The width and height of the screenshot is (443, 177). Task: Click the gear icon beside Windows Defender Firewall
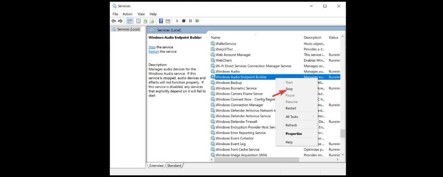213,122
